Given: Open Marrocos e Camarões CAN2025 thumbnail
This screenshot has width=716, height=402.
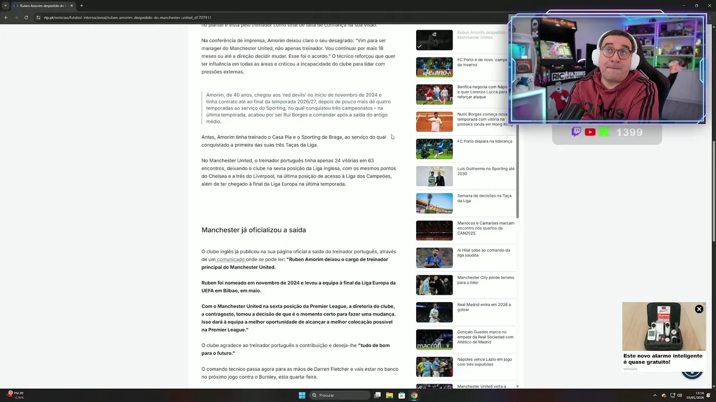Looking at the screenshot, I should 434,231.
